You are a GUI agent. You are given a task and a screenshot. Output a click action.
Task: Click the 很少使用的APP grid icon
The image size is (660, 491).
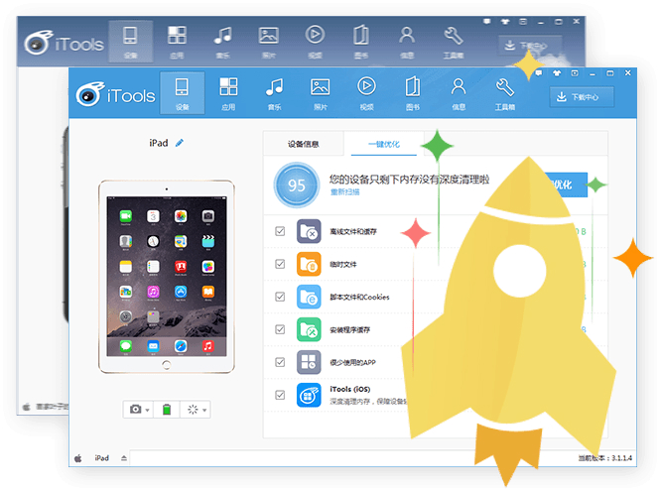[x=309, y=362]
